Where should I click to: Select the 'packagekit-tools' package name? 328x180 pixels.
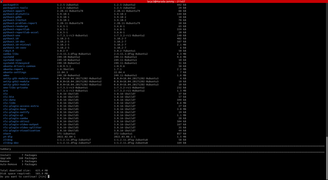point(16,8)
